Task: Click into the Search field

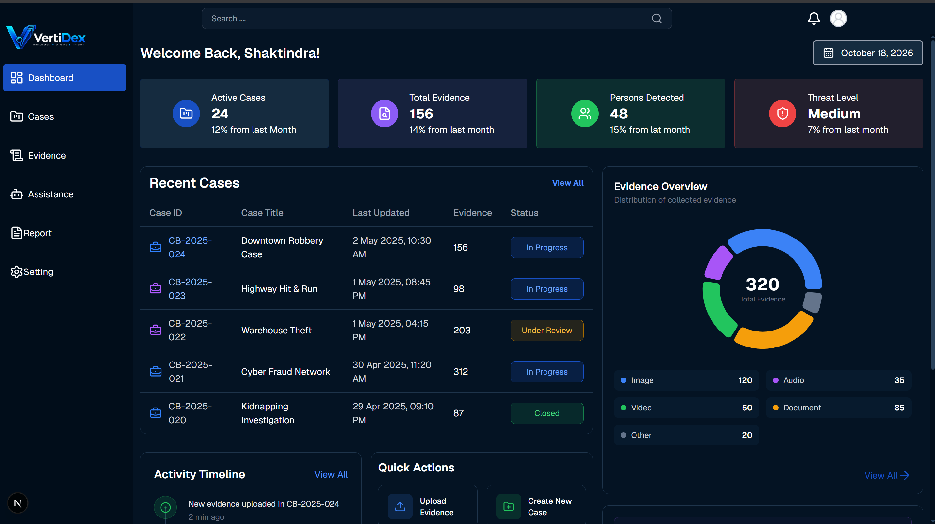Action: (x=437, y=19)
